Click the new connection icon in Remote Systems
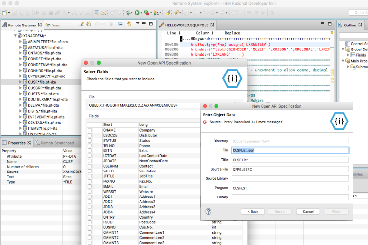 click(81, 24)
